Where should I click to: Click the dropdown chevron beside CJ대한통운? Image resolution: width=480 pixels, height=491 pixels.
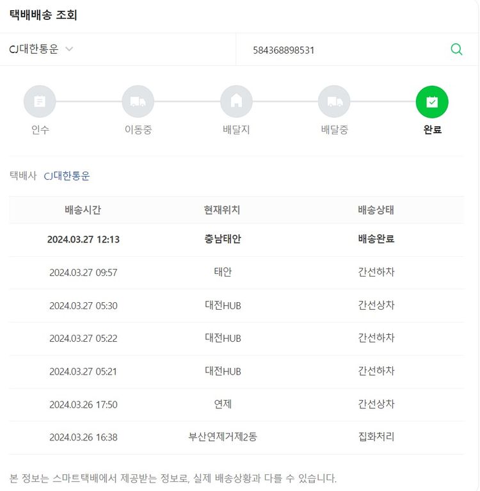tap(69, 49)
